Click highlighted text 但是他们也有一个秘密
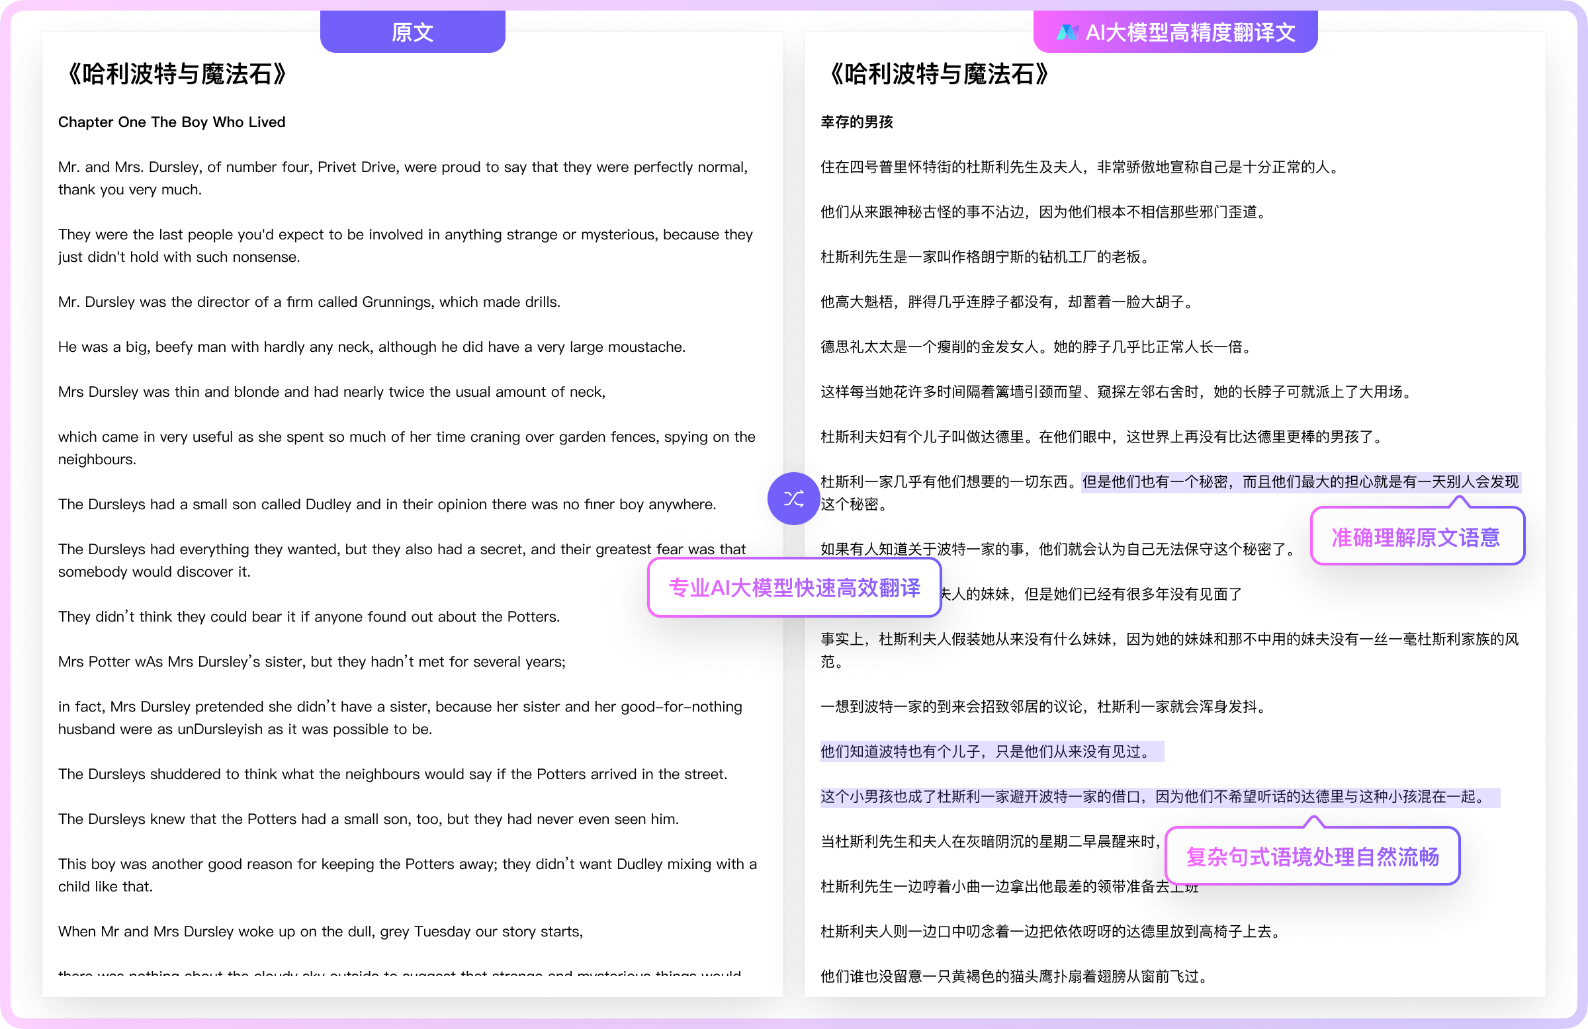 pos(1300,481)
